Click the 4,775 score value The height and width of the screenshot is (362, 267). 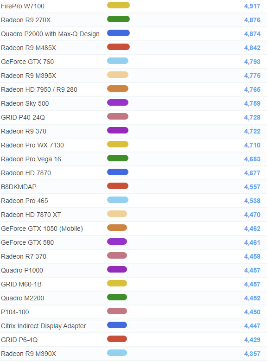click(252, 76)
